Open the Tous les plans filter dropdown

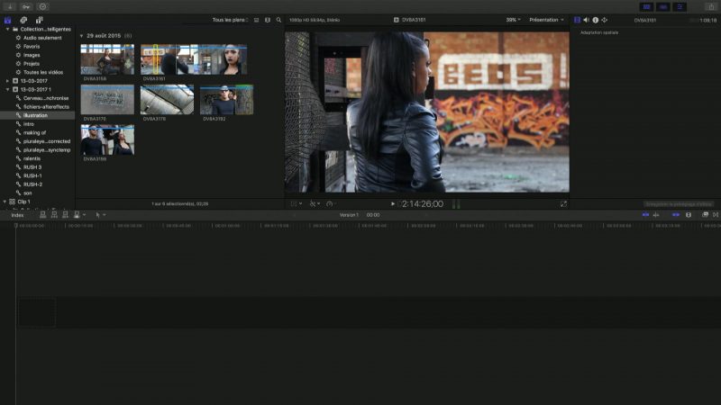(230, 20)
